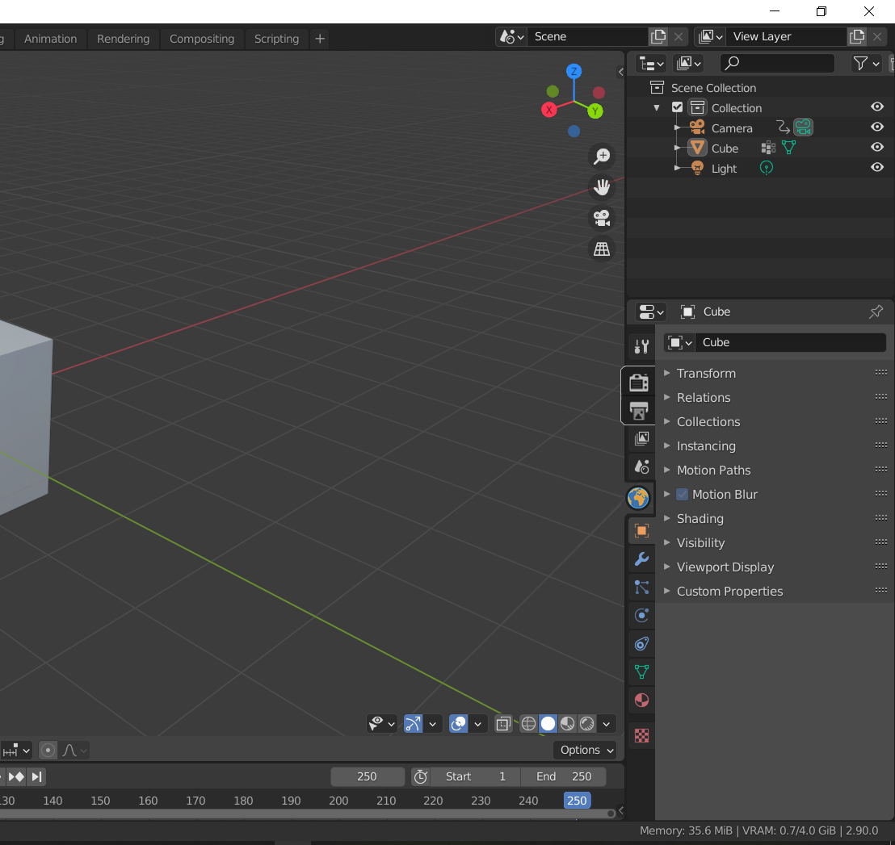Click the Y axis on navigation gizmo

coord(595,111)
